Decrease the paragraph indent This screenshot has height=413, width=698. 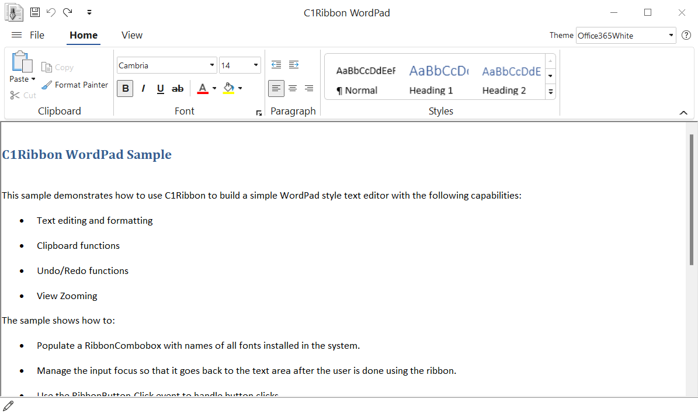coord(276,64)
